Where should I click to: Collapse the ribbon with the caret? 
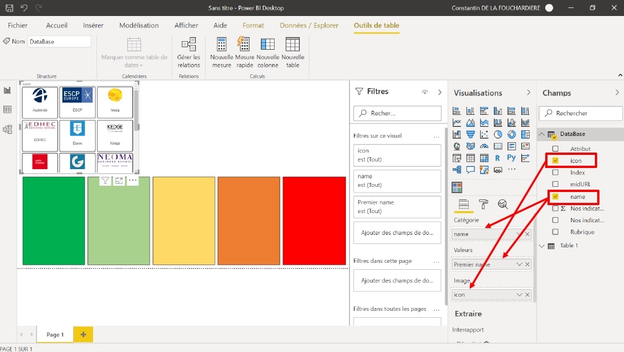pos(620,75)
